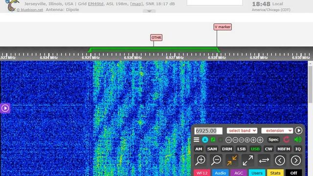
Task: Click the 18:48 Local time display
Action: coord(268,4)
